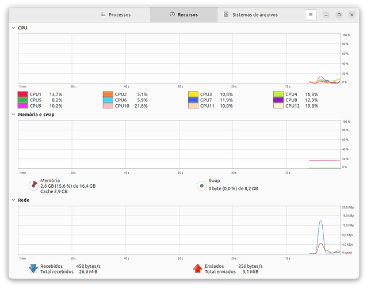Open the Sistemas de arquivos tab
Screen dimensions: 367x288
[251, 15]
